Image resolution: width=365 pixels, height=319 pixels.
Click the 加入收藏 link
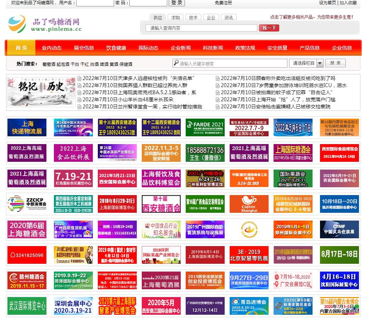(348, 3)
